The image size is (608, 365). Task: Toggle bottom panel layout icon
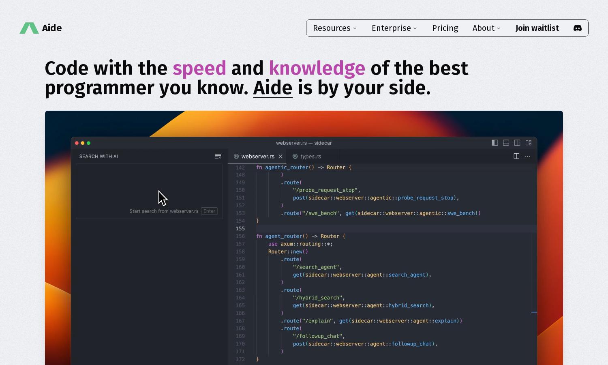coord(506,143)
